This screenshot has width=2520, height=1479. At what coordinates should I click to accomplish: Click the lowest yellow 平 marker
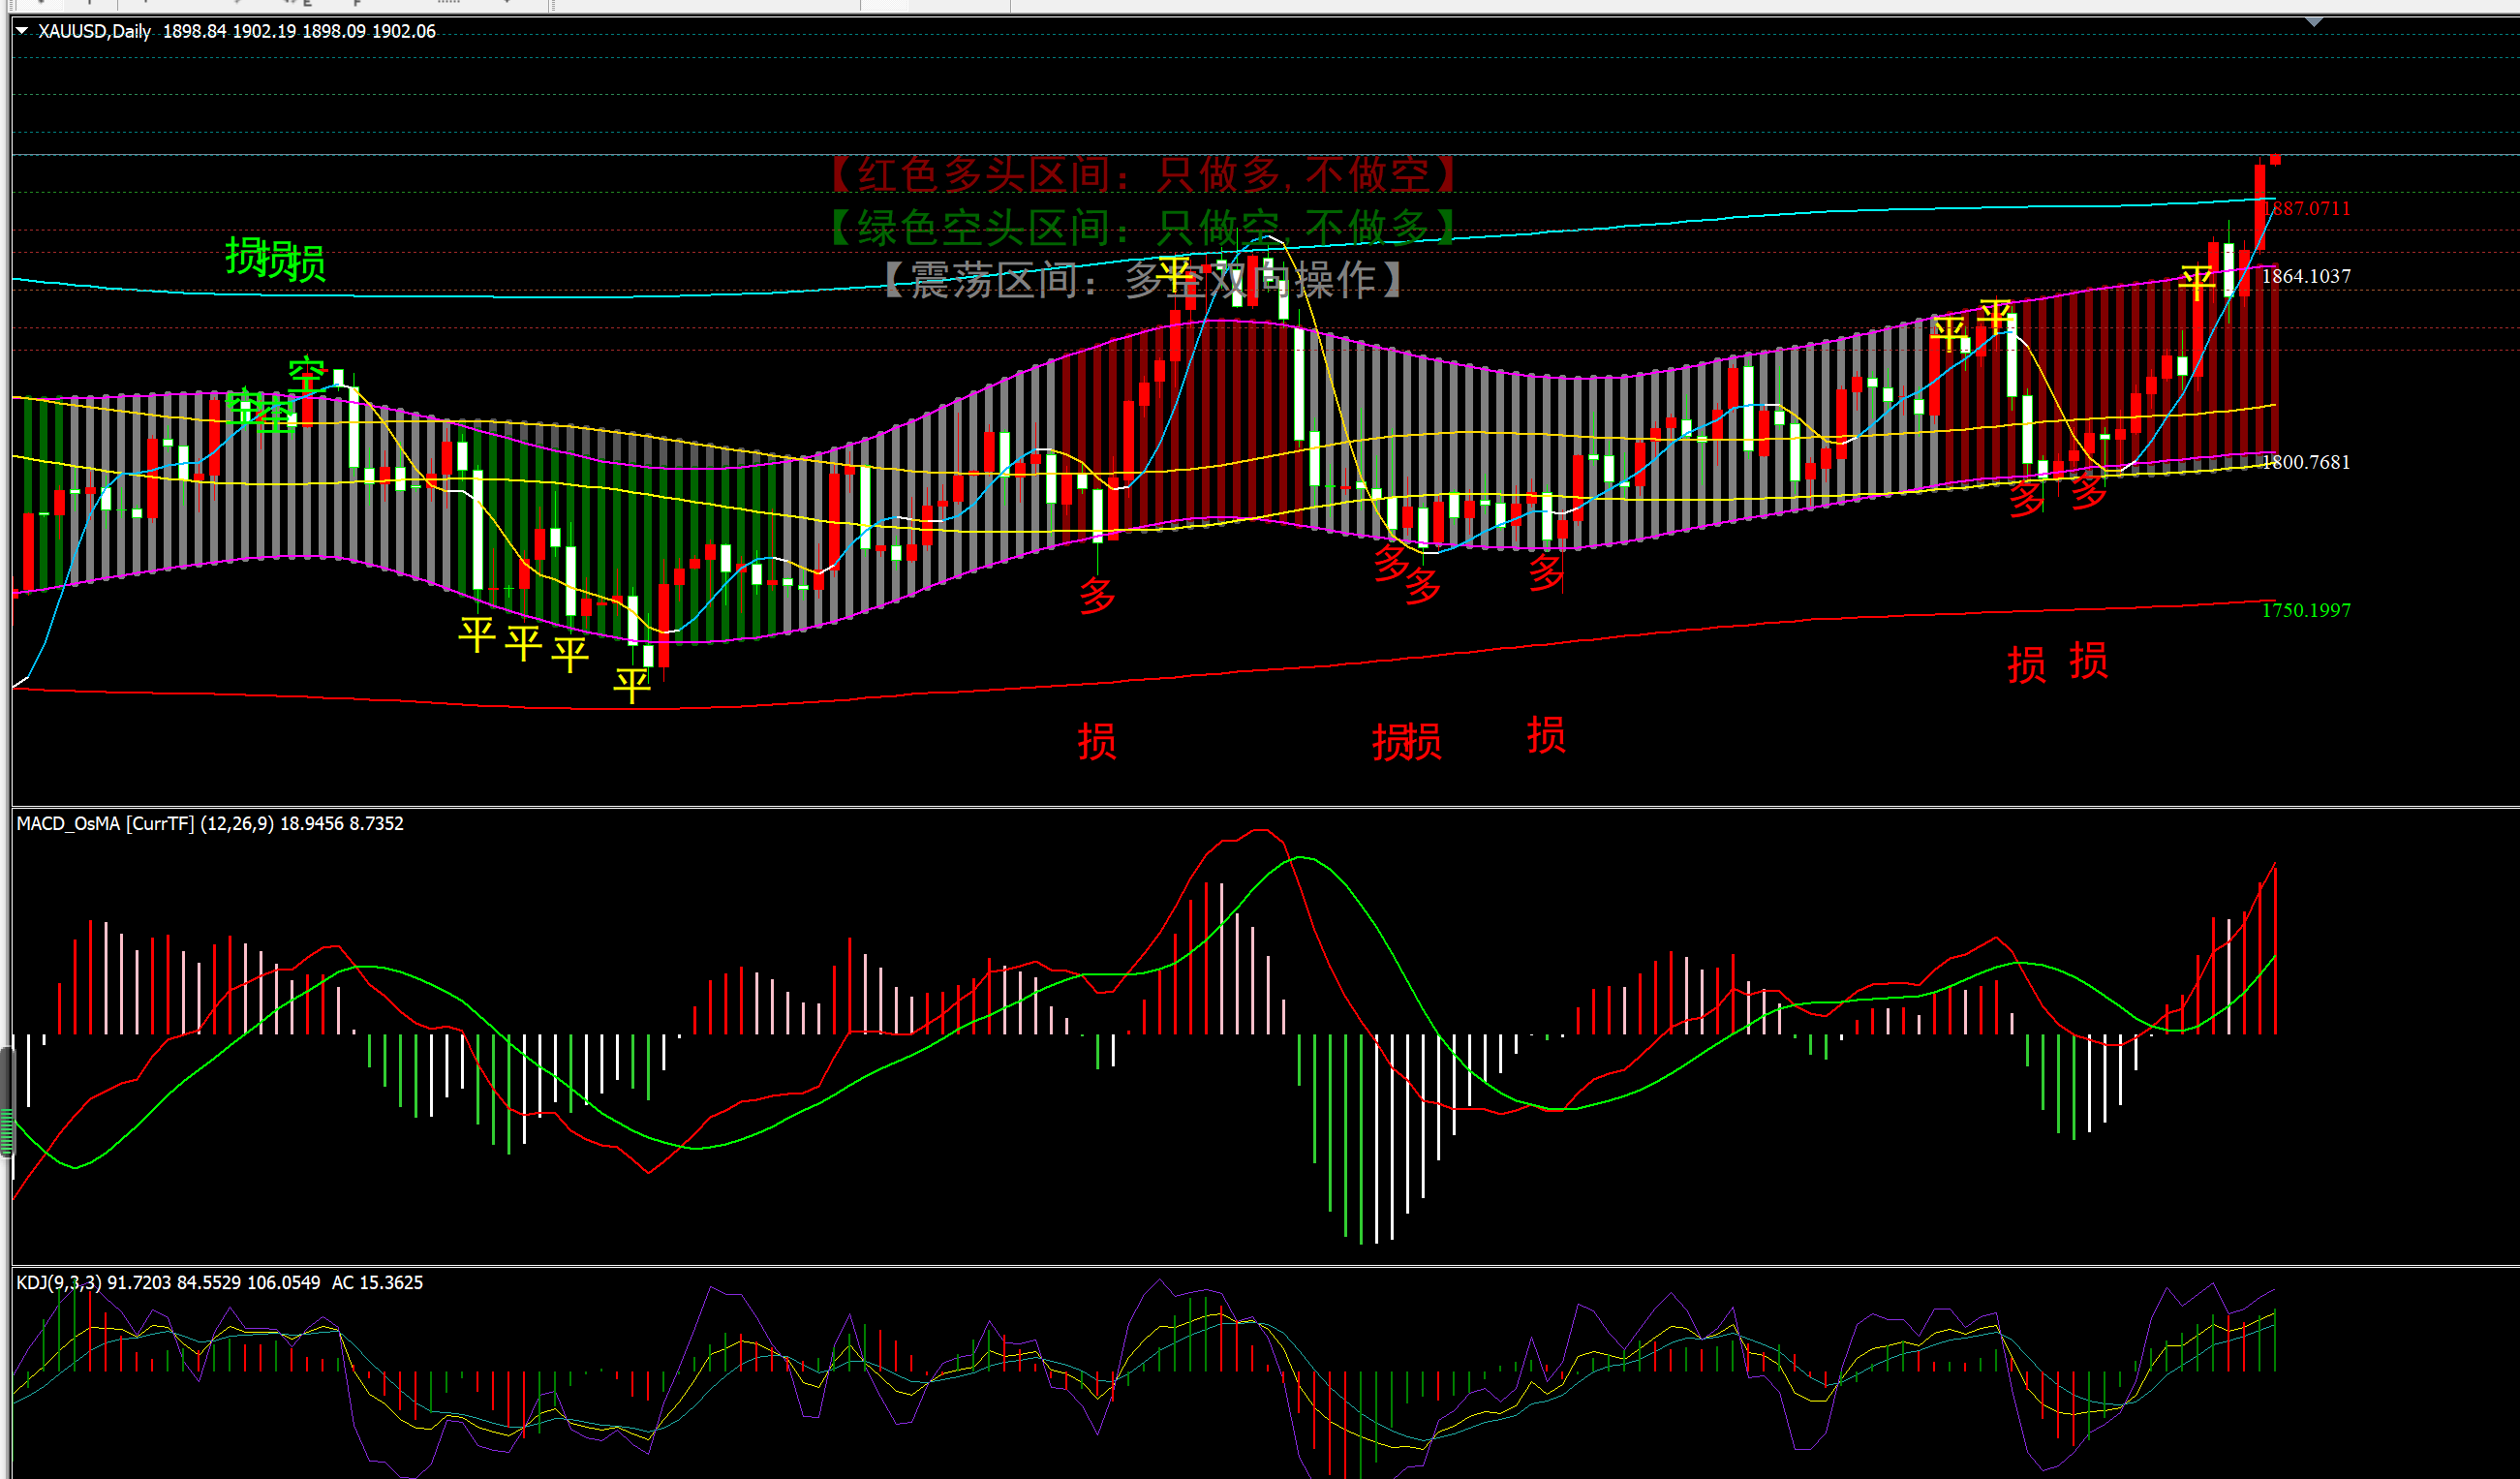pyautogui.click(x=632, y=686)
